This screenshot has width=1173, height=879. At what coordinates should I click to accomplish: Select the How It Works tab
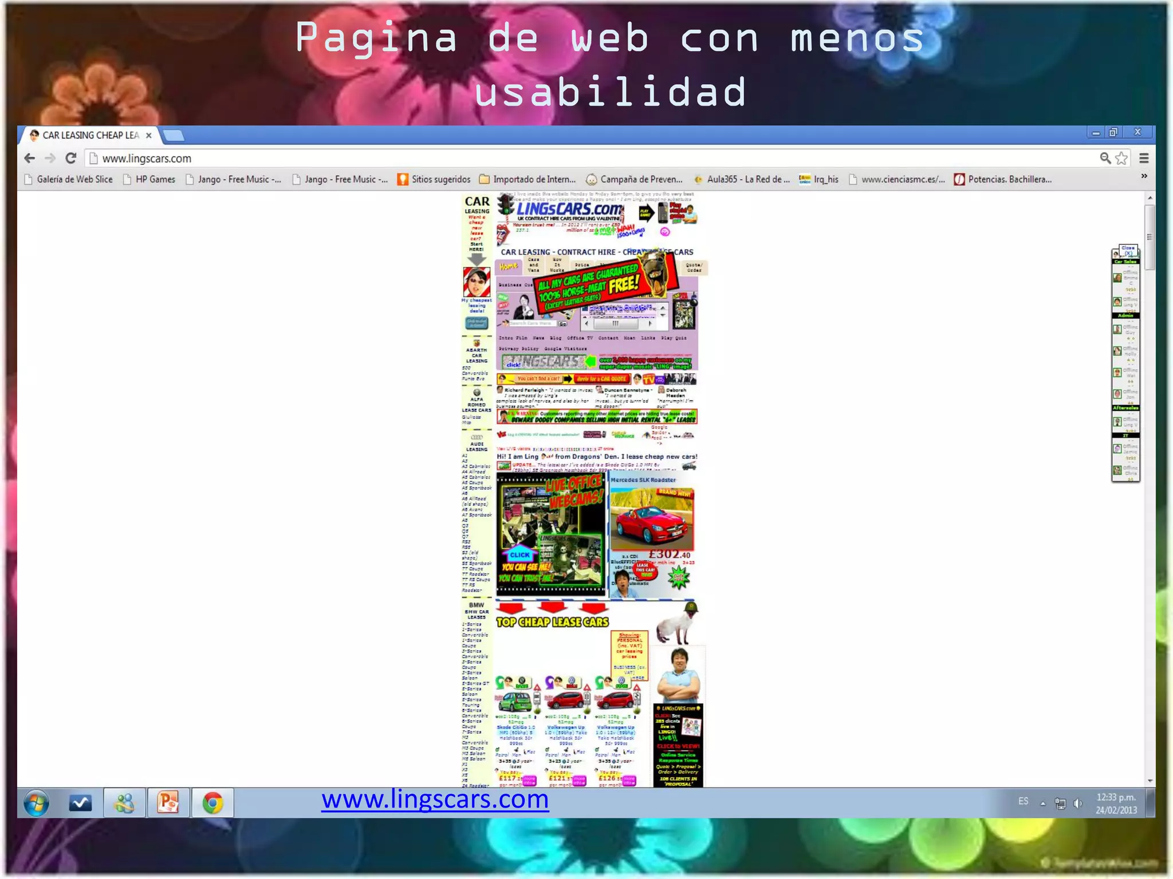point(557,265)
